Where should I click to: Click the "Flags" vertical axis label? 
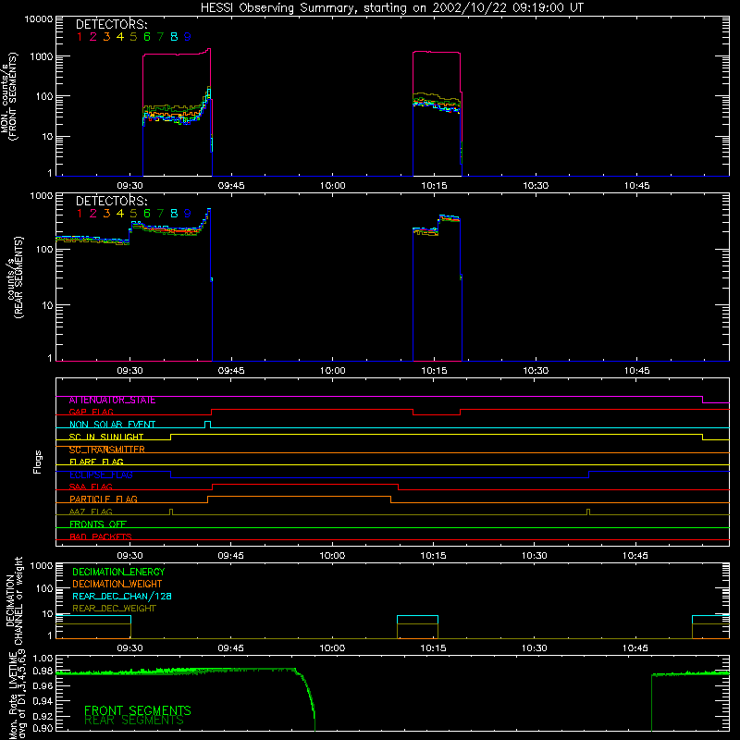[38, 462]
